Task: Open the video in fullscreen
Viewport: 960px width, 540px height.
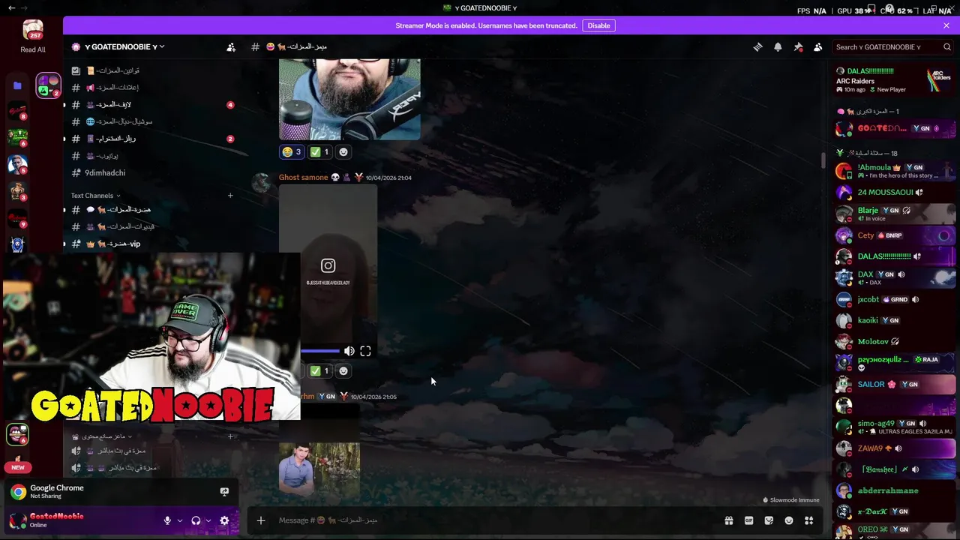Action: [x=365, y=351]
